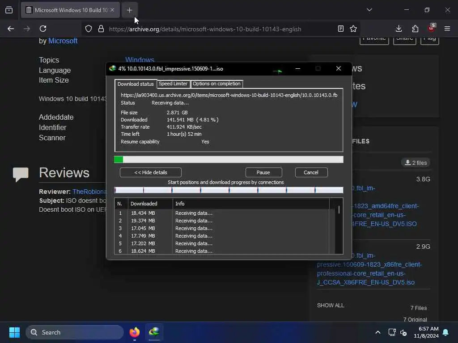Click Internet Download Manager taskbar icon

click(154, 332)
